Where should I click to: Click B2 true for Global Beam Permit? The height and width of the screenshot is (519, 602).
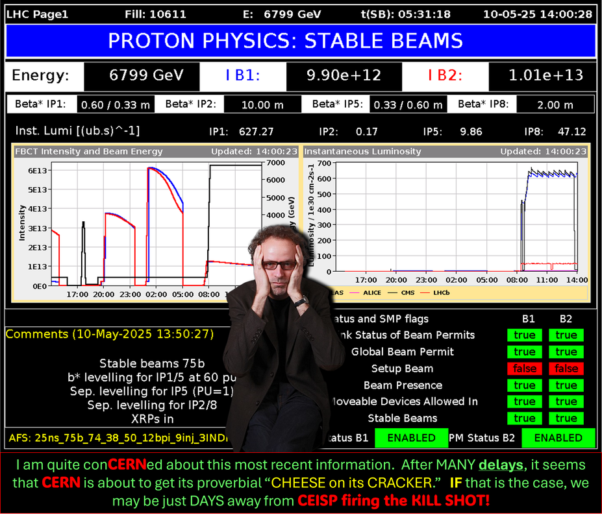[566, 352]
